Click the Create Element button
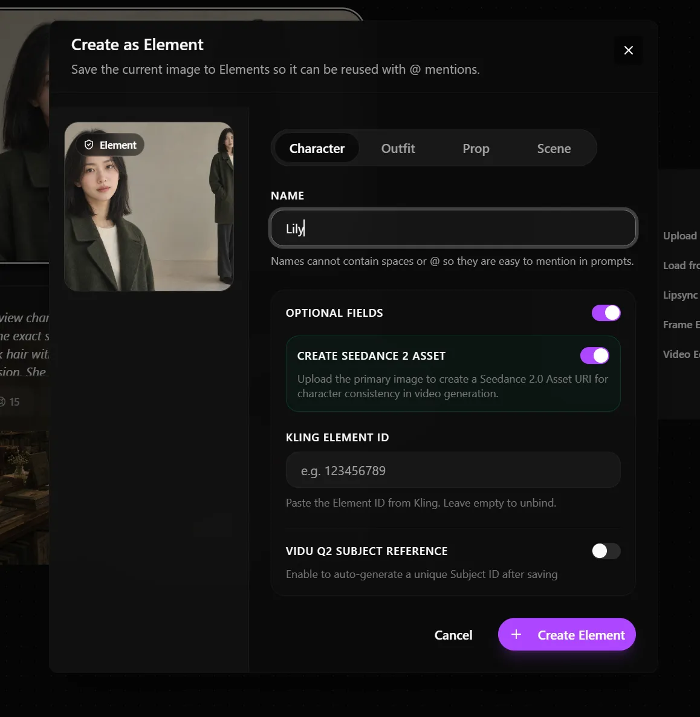700x717 pixels. click(x=566, y=634)
